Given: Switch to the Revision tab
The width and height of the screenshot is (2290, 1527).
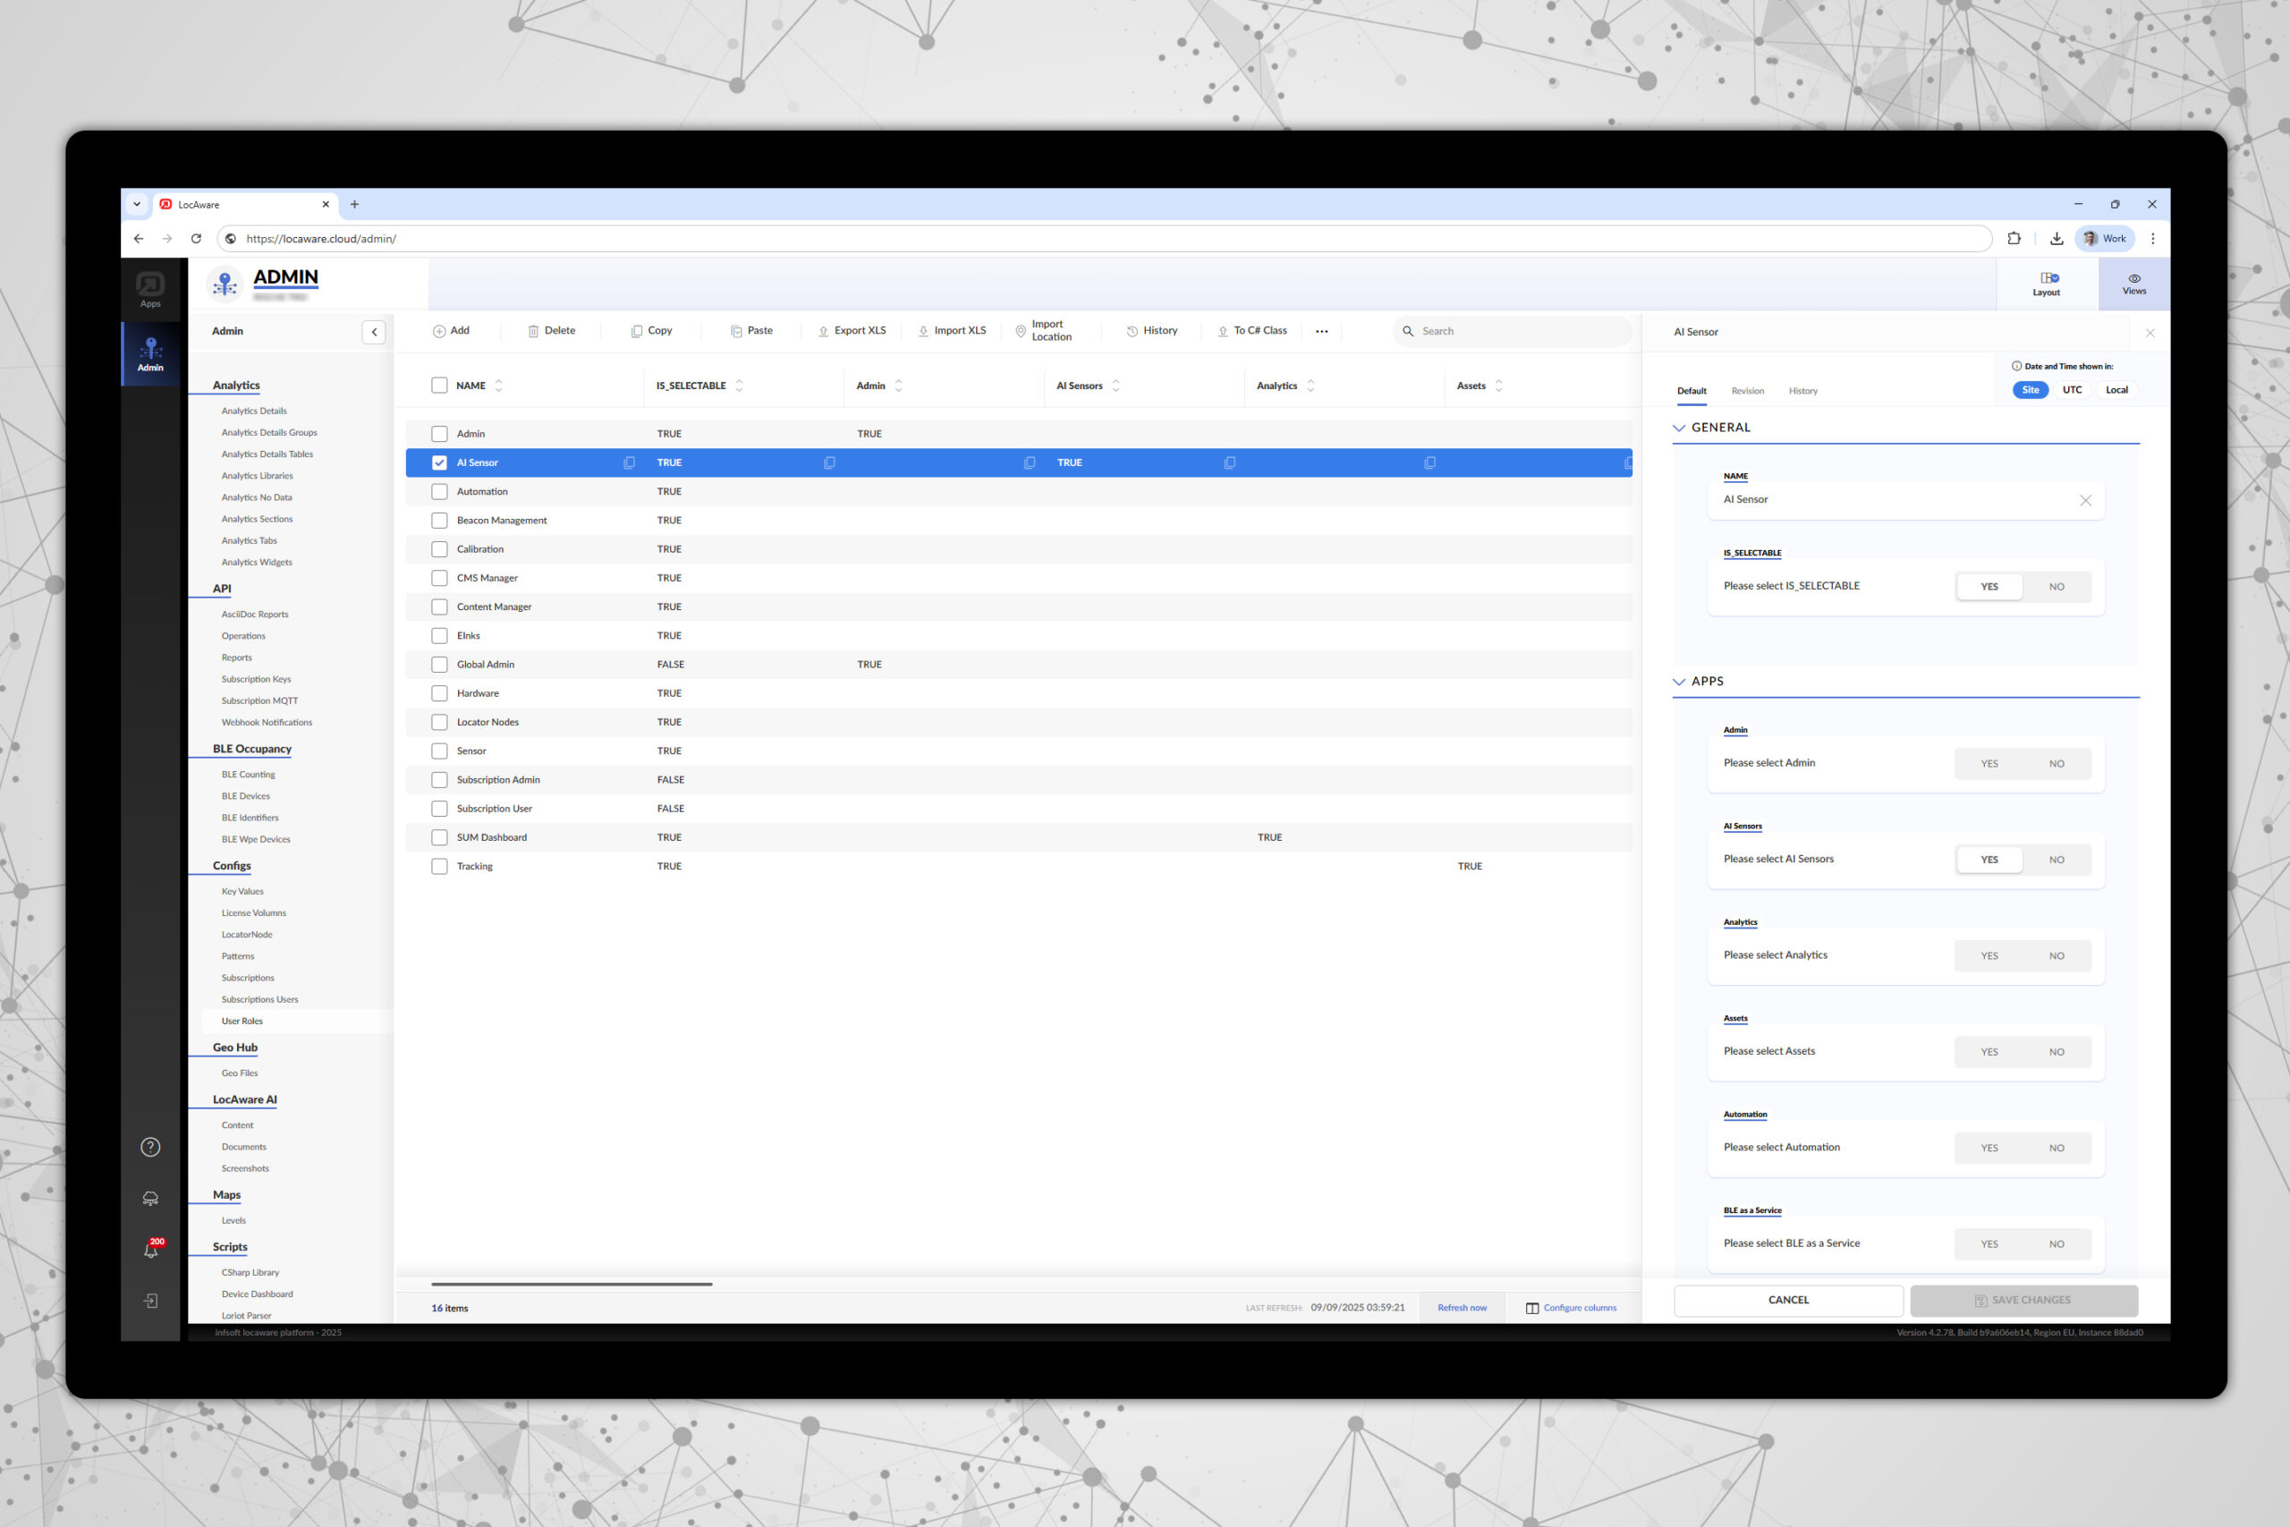Looking at the screenshot, I should 1747,391.
